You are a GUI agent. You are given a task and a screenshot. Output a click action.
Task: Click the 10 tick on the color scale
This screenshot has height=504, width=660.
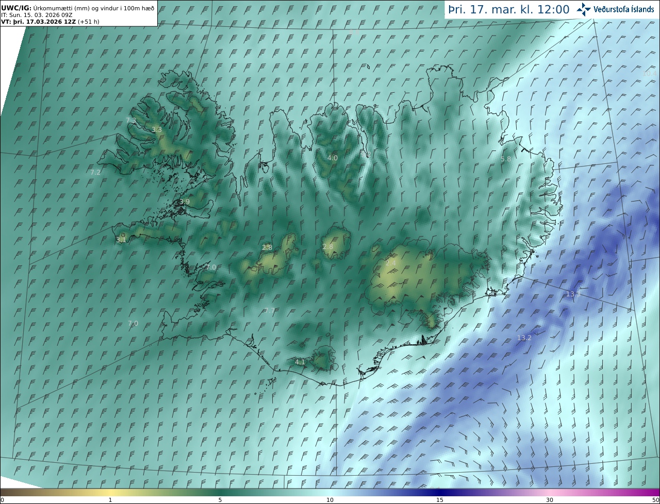pyautogui.click(x=330, y=500)
